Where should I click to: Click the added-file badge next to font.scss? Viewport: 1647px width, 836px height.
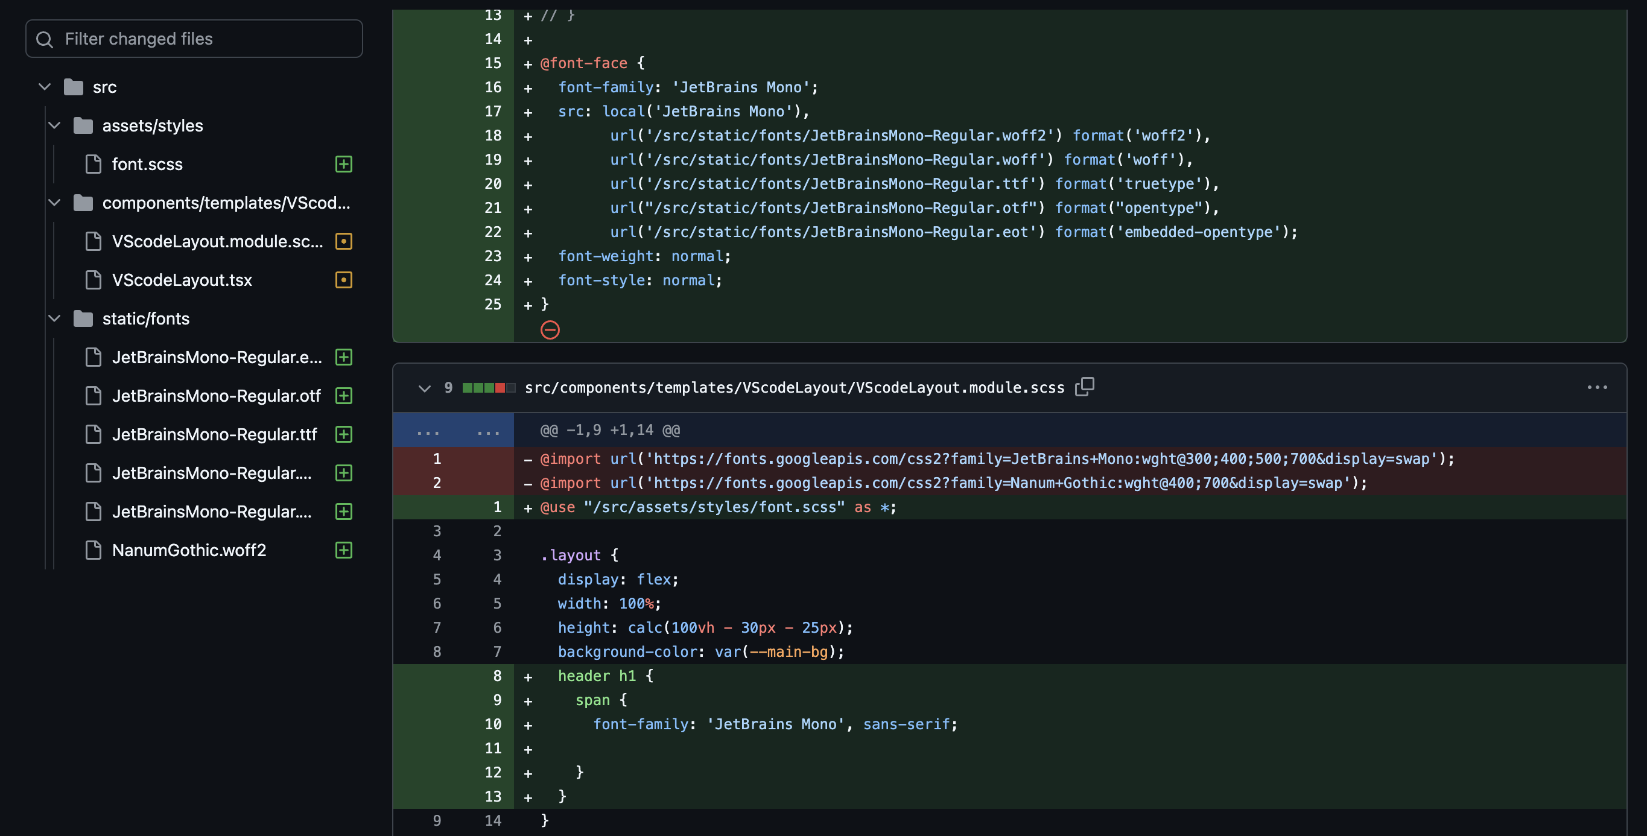[344, 164]
